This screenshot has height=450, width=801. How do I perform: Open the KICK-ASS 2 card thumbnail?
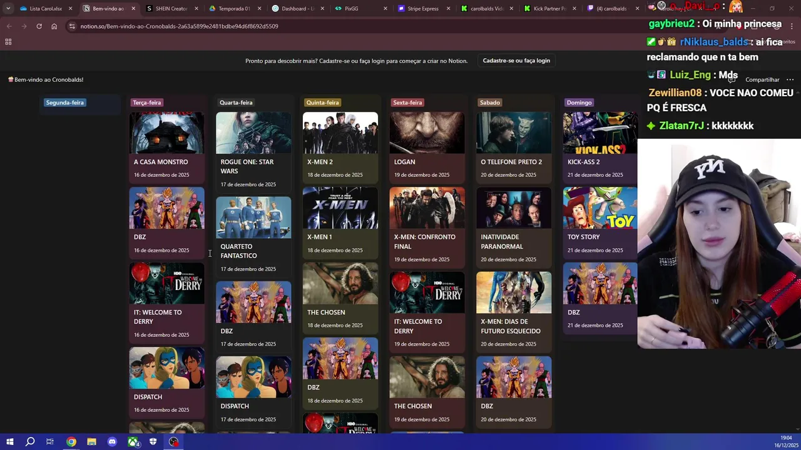(x=599, y=132)
